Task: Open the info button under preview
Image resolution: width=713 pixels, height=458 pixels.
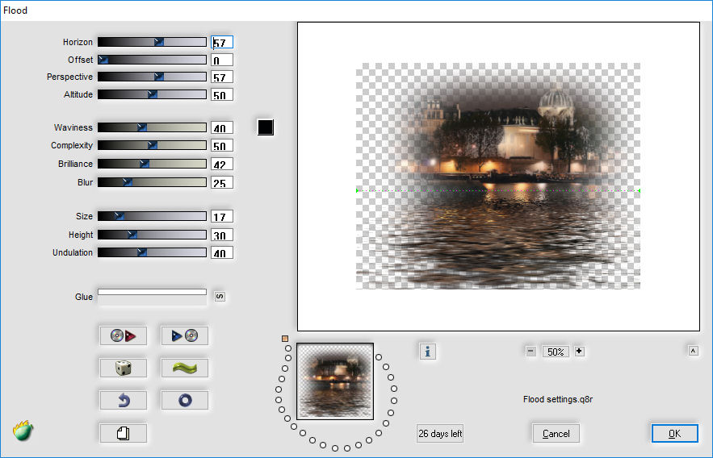Action: tap(427, 352)
